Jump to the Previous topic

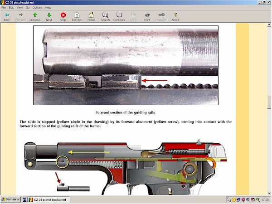point(35,17)
